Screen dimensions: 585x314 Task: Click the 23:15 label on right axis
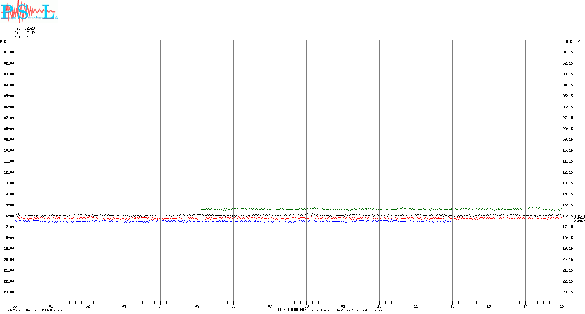(x=568, y=292)
